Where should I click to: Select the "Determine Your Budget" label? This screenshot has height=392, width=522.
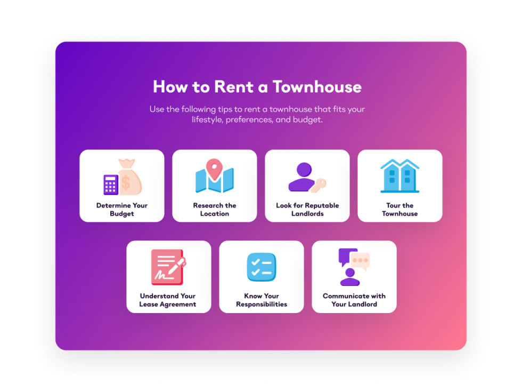point(122,209)
